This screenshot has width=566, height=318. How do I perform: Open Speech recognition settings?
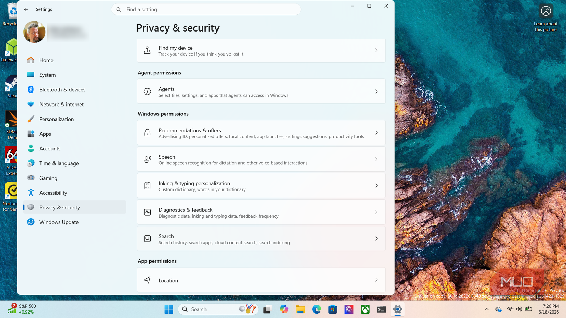tap(261, 159)
